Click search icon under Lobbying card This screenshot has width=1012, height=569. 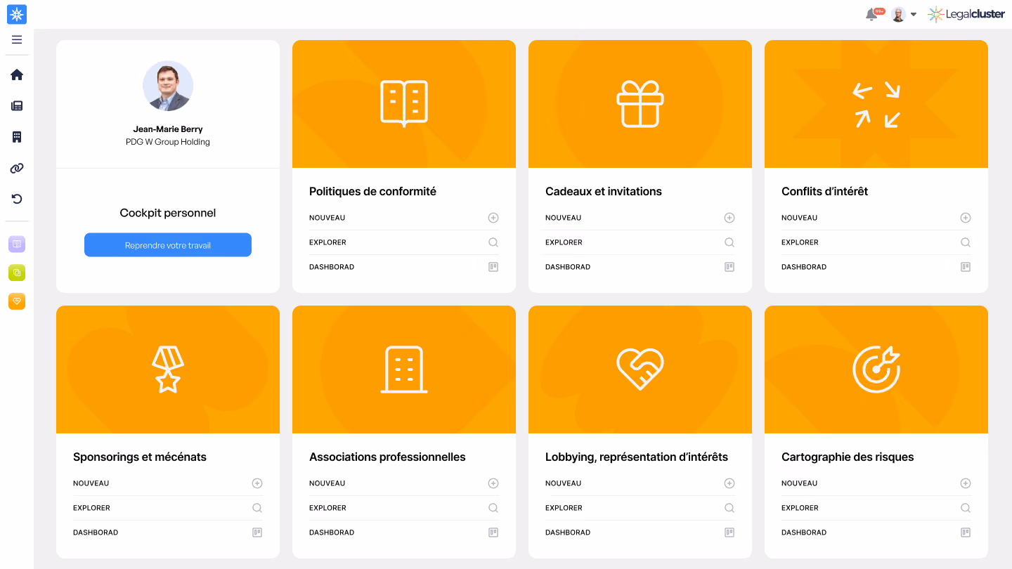click(729, 508)
